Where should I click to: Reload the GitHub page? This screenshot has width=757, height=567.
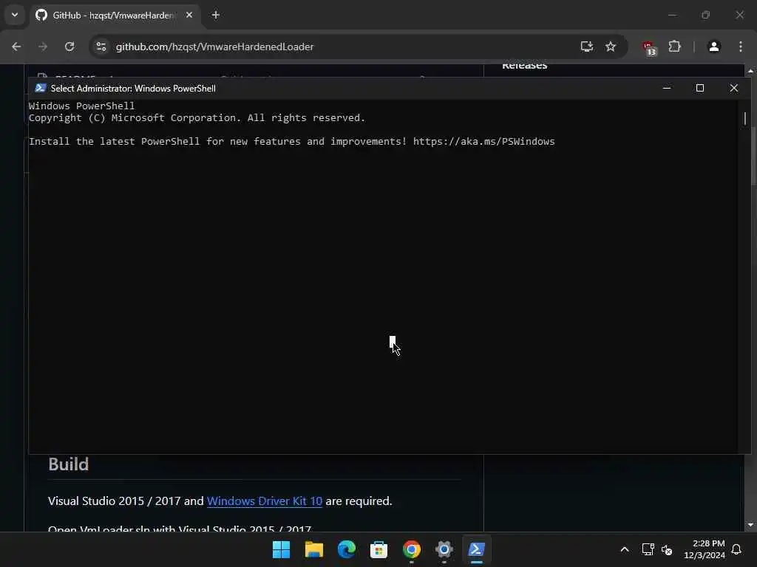click(x=69, y=47)
